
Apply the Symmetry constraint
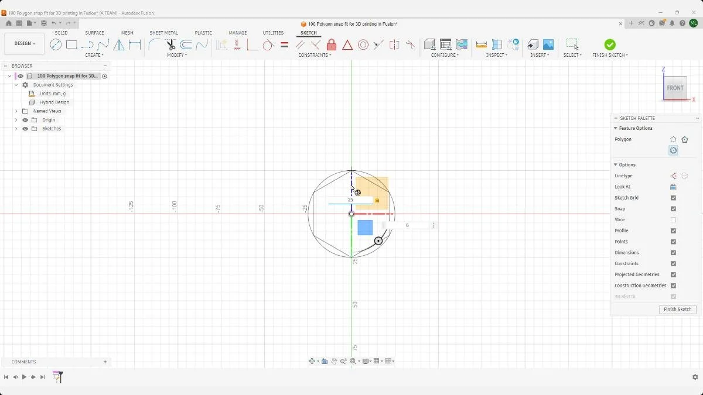point(394,44)
